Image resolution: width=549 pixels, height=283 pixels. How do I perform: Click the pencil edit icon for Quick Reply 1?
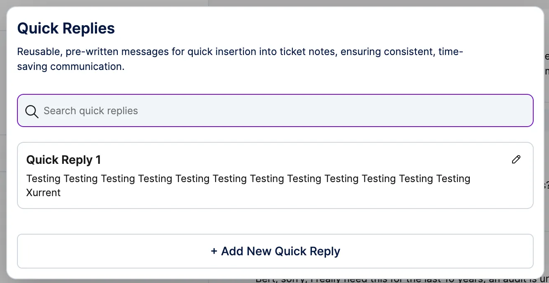516,160
